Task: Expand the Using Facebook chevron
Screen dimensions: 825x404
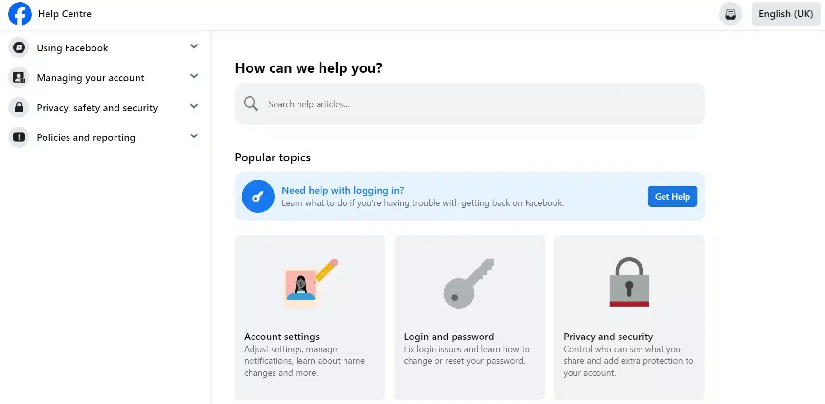Action: click(194, 46)
